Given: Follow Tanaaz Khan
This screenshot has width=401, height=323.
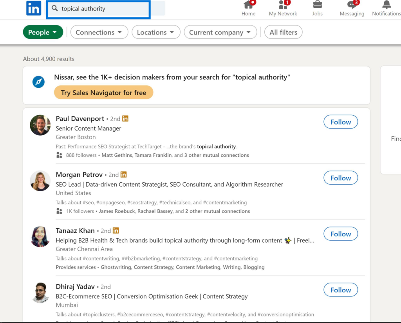Looking at the screenshot, I should click(x=340, y=234).
